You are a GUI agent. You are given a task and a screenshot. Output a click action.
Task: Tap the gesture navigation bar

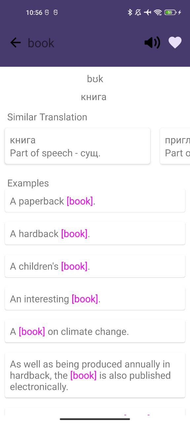click(x=95, y=419)
